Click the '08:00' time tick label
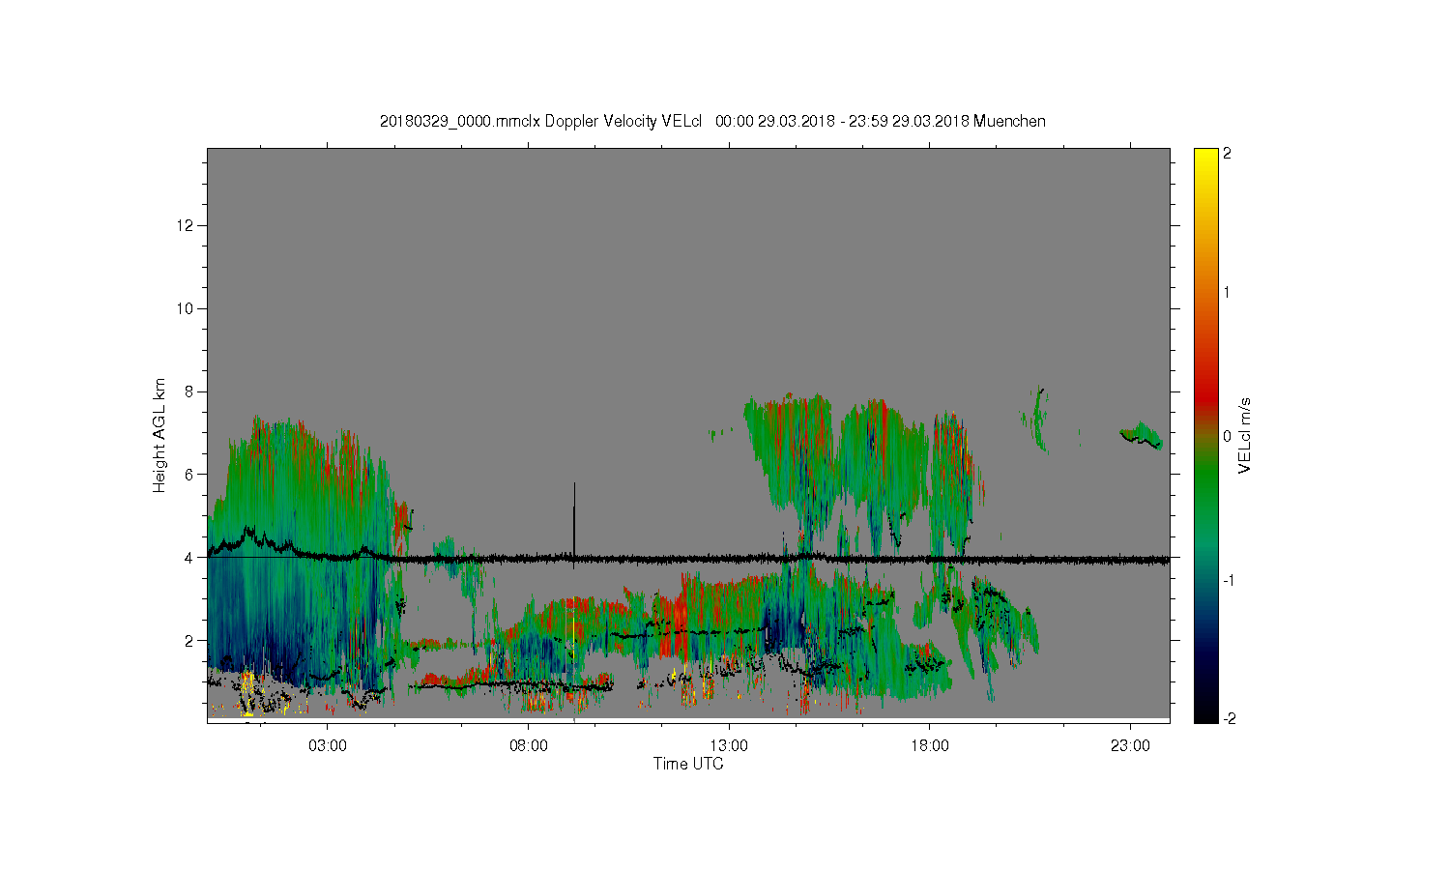 click(x=529, y=746)
